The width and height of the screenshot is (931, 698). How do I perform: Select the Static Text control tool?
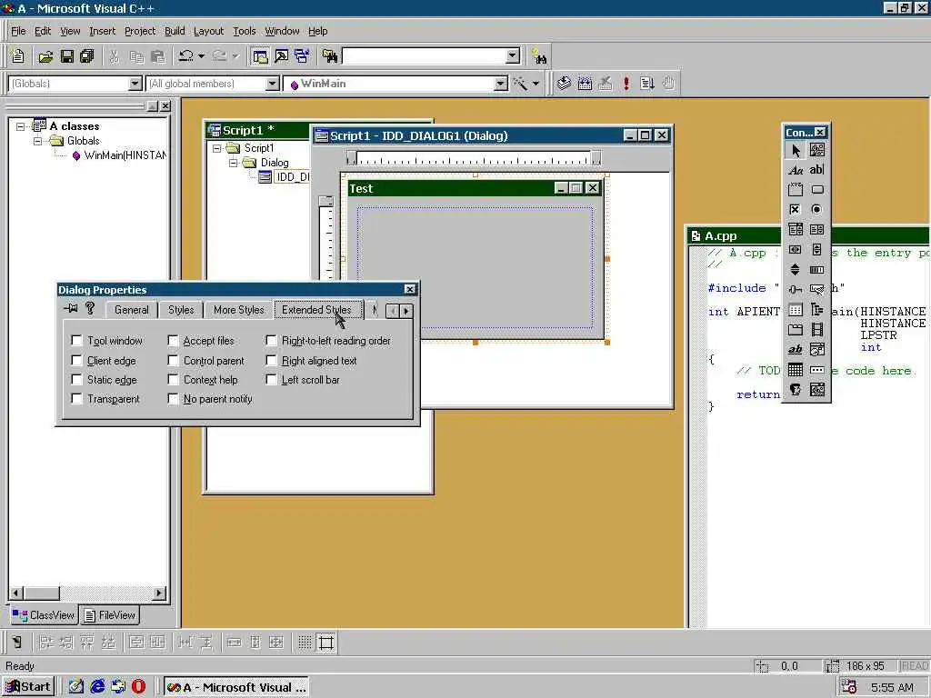tap(796, 170)
